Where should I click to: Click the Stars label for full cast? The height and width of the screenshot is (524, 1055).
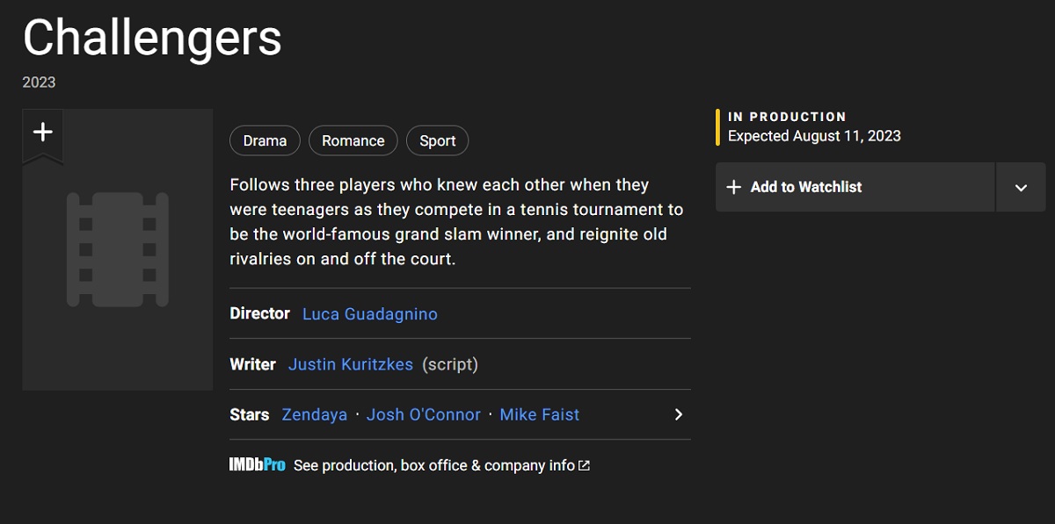[250, 414]
